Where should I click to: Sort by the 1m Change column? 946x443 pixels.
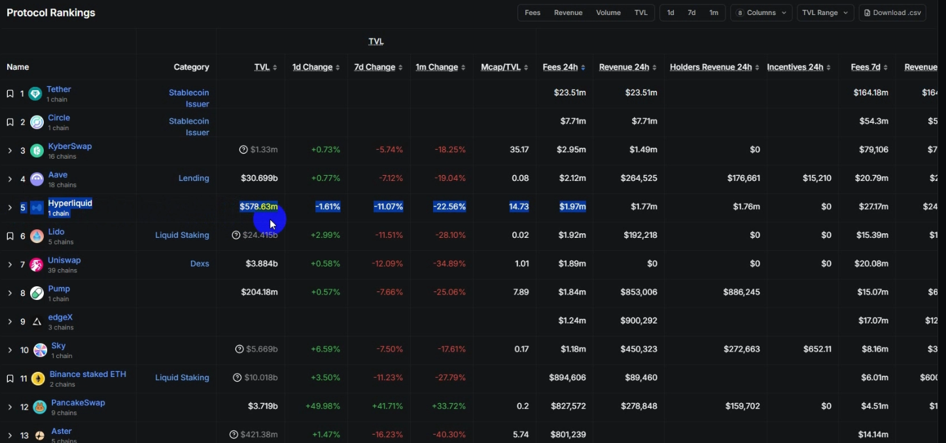440,67
